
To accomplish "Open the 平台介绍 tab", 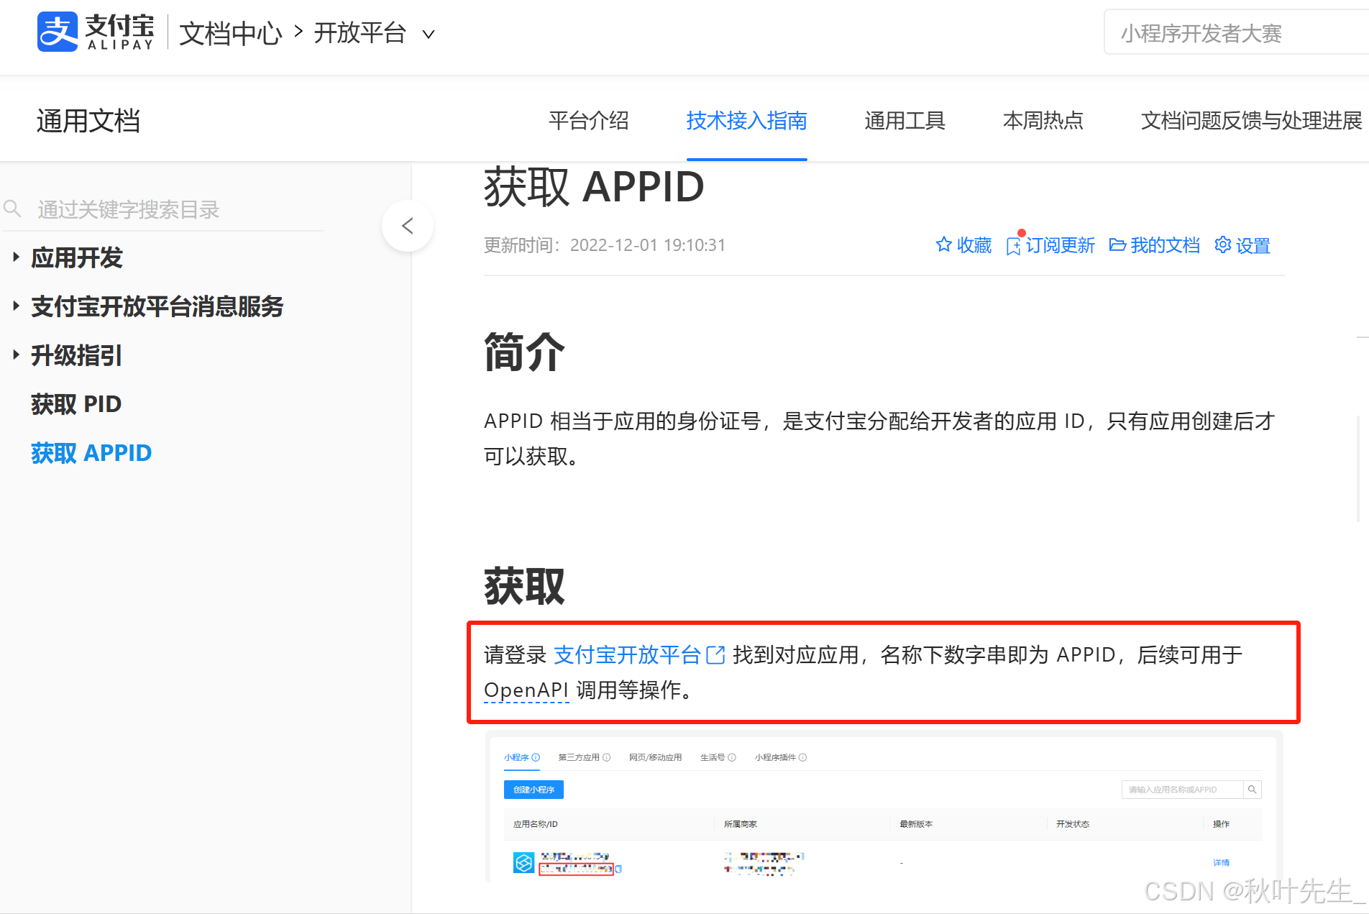I will tap(588, 120).
